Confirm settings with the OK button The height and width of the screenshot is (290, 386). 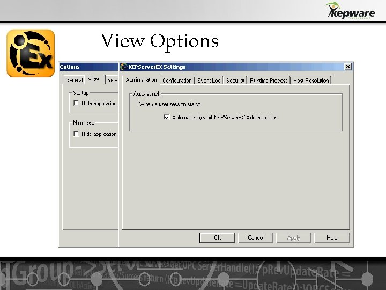tap(217, 238)
